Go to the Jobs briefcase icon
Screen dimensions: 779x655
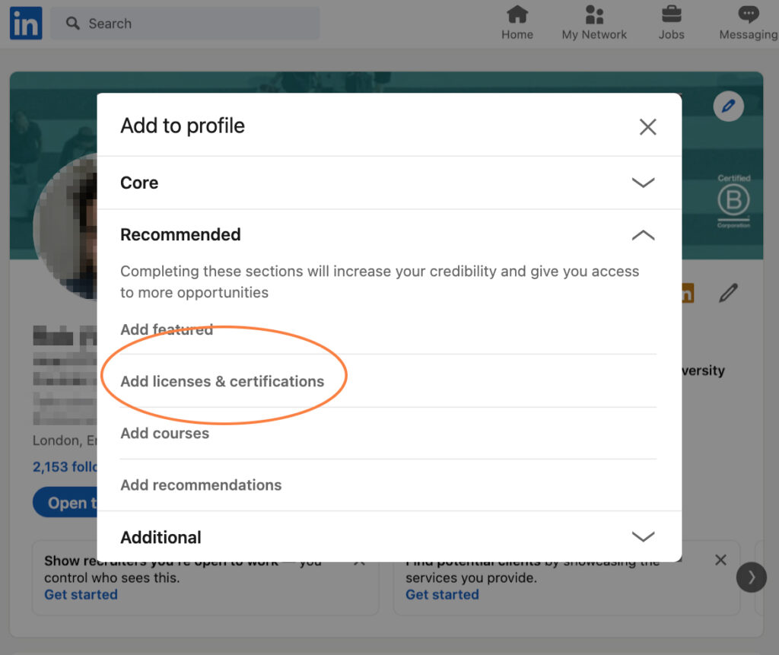point(671,14)
